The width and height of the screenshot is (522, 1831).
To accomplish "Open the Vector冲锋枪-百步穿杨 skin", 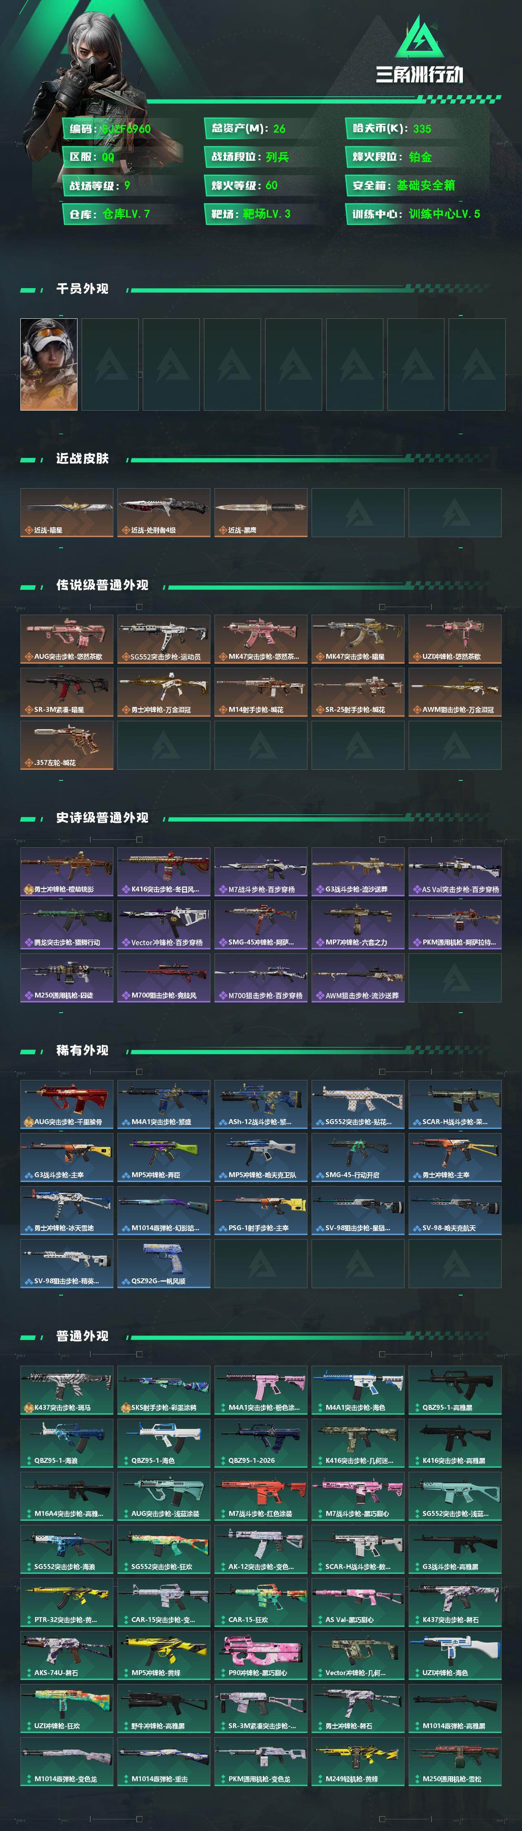I will click(x=164, y=925).
